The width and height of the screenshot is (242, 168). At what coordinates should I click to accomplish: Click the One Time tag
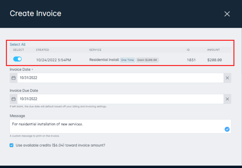point(128,60)
